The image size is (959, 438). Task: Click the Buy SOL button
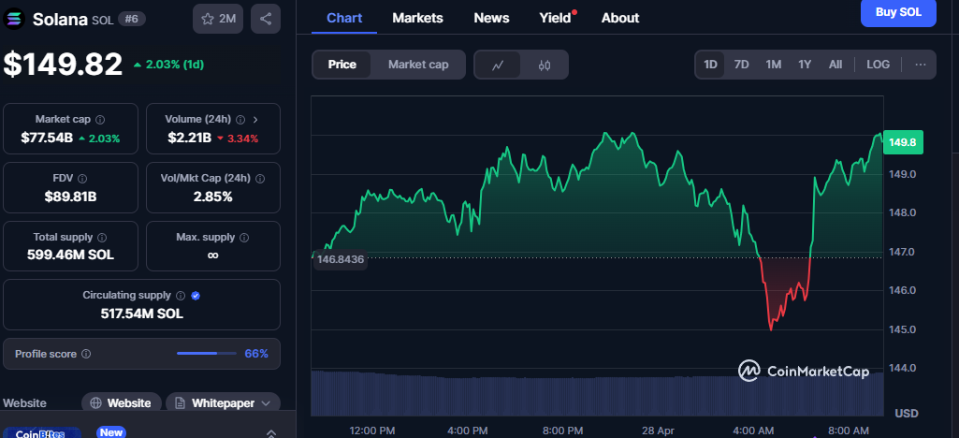tap(898, 12)
